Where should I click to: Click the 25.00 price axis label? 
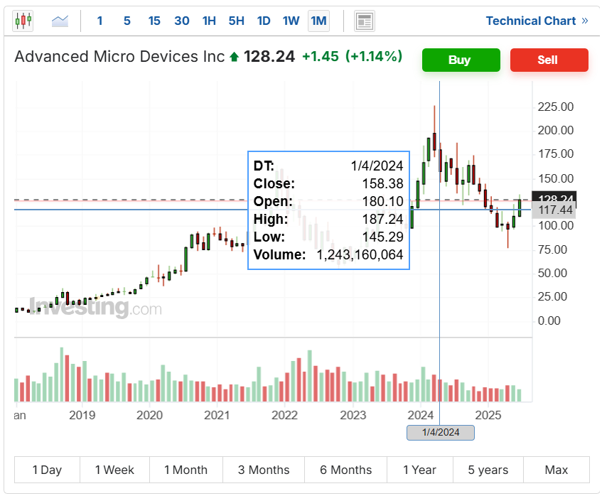(x=552, y=297)
